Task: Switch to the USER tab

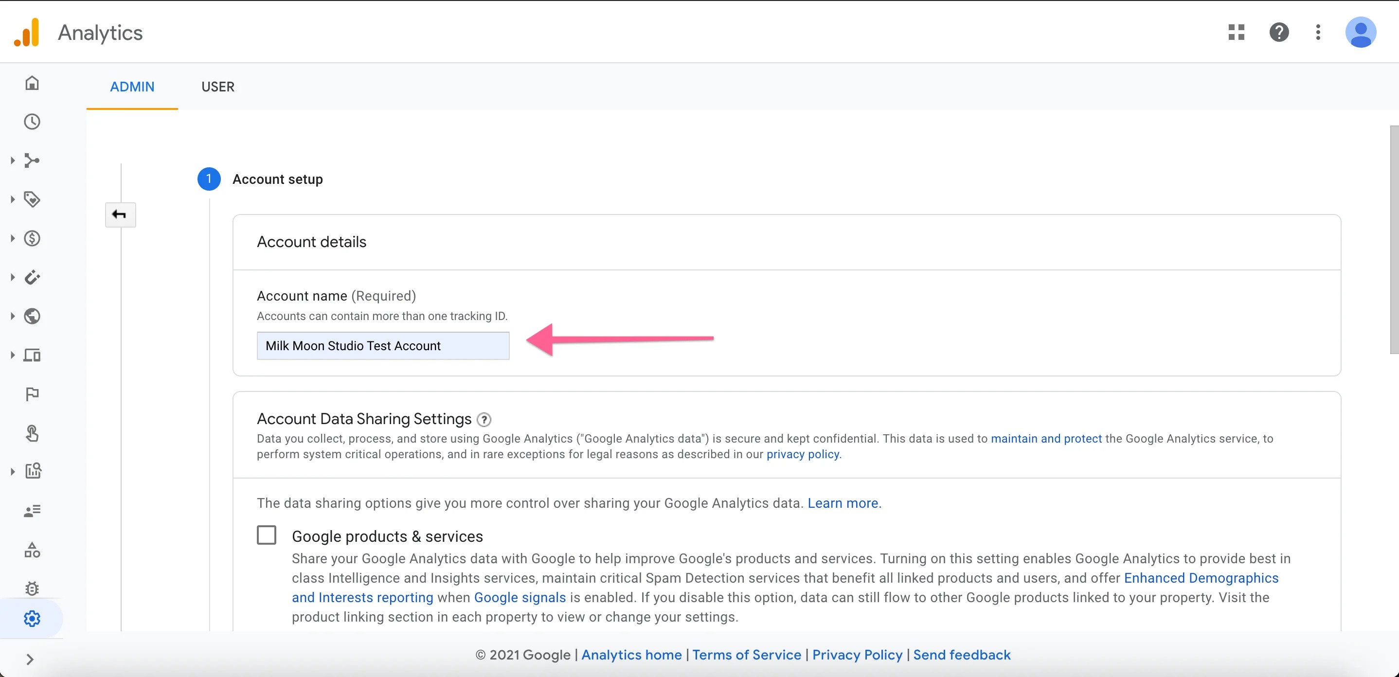Action: pyautogui.click(x=217, y=86)
